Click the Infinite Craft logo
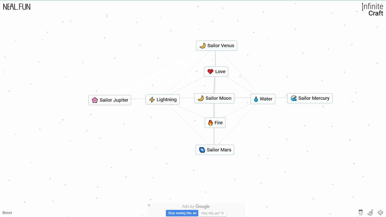Screen dimensions: 386x217 [x=372, y=10]
